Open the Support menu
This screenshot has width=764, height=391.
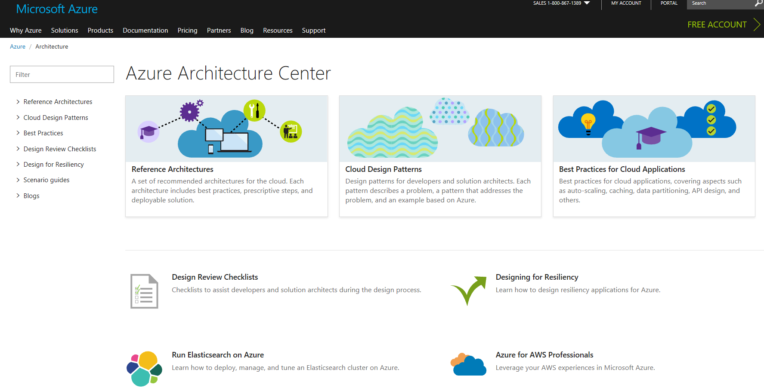coord(313,30)
